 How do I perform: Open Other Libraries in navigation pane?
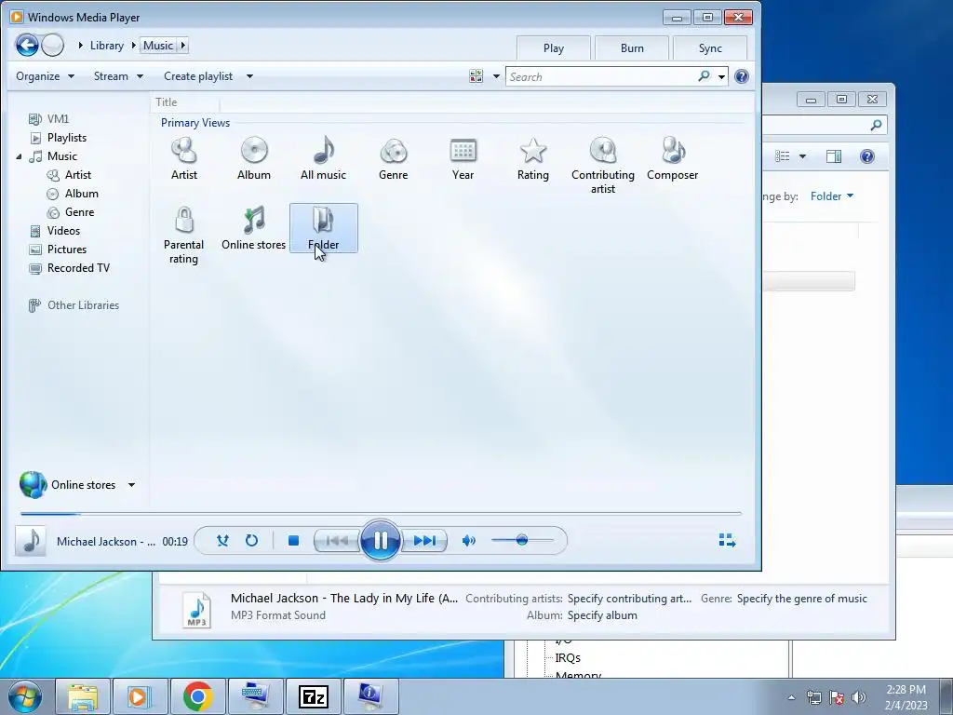(83, 305)
